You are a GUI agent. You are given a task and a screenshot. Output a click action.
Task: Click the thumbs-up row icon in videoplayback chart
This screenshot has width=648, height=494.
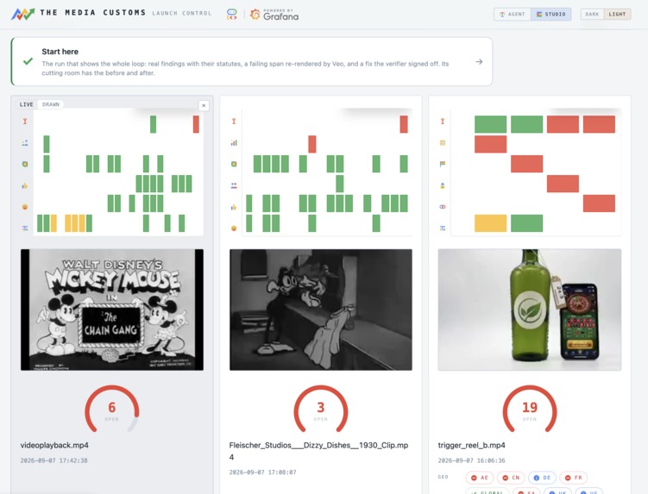click(x=25, y=185)
